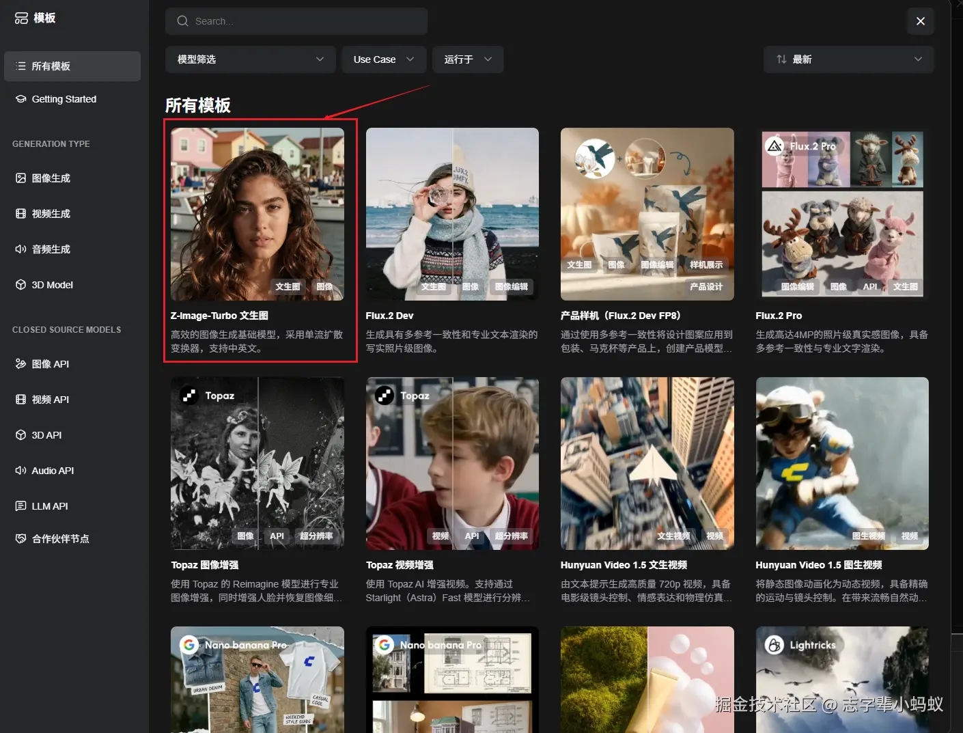
Task: Open the 运行于 dropdown
Action: (x=468, y=59)
